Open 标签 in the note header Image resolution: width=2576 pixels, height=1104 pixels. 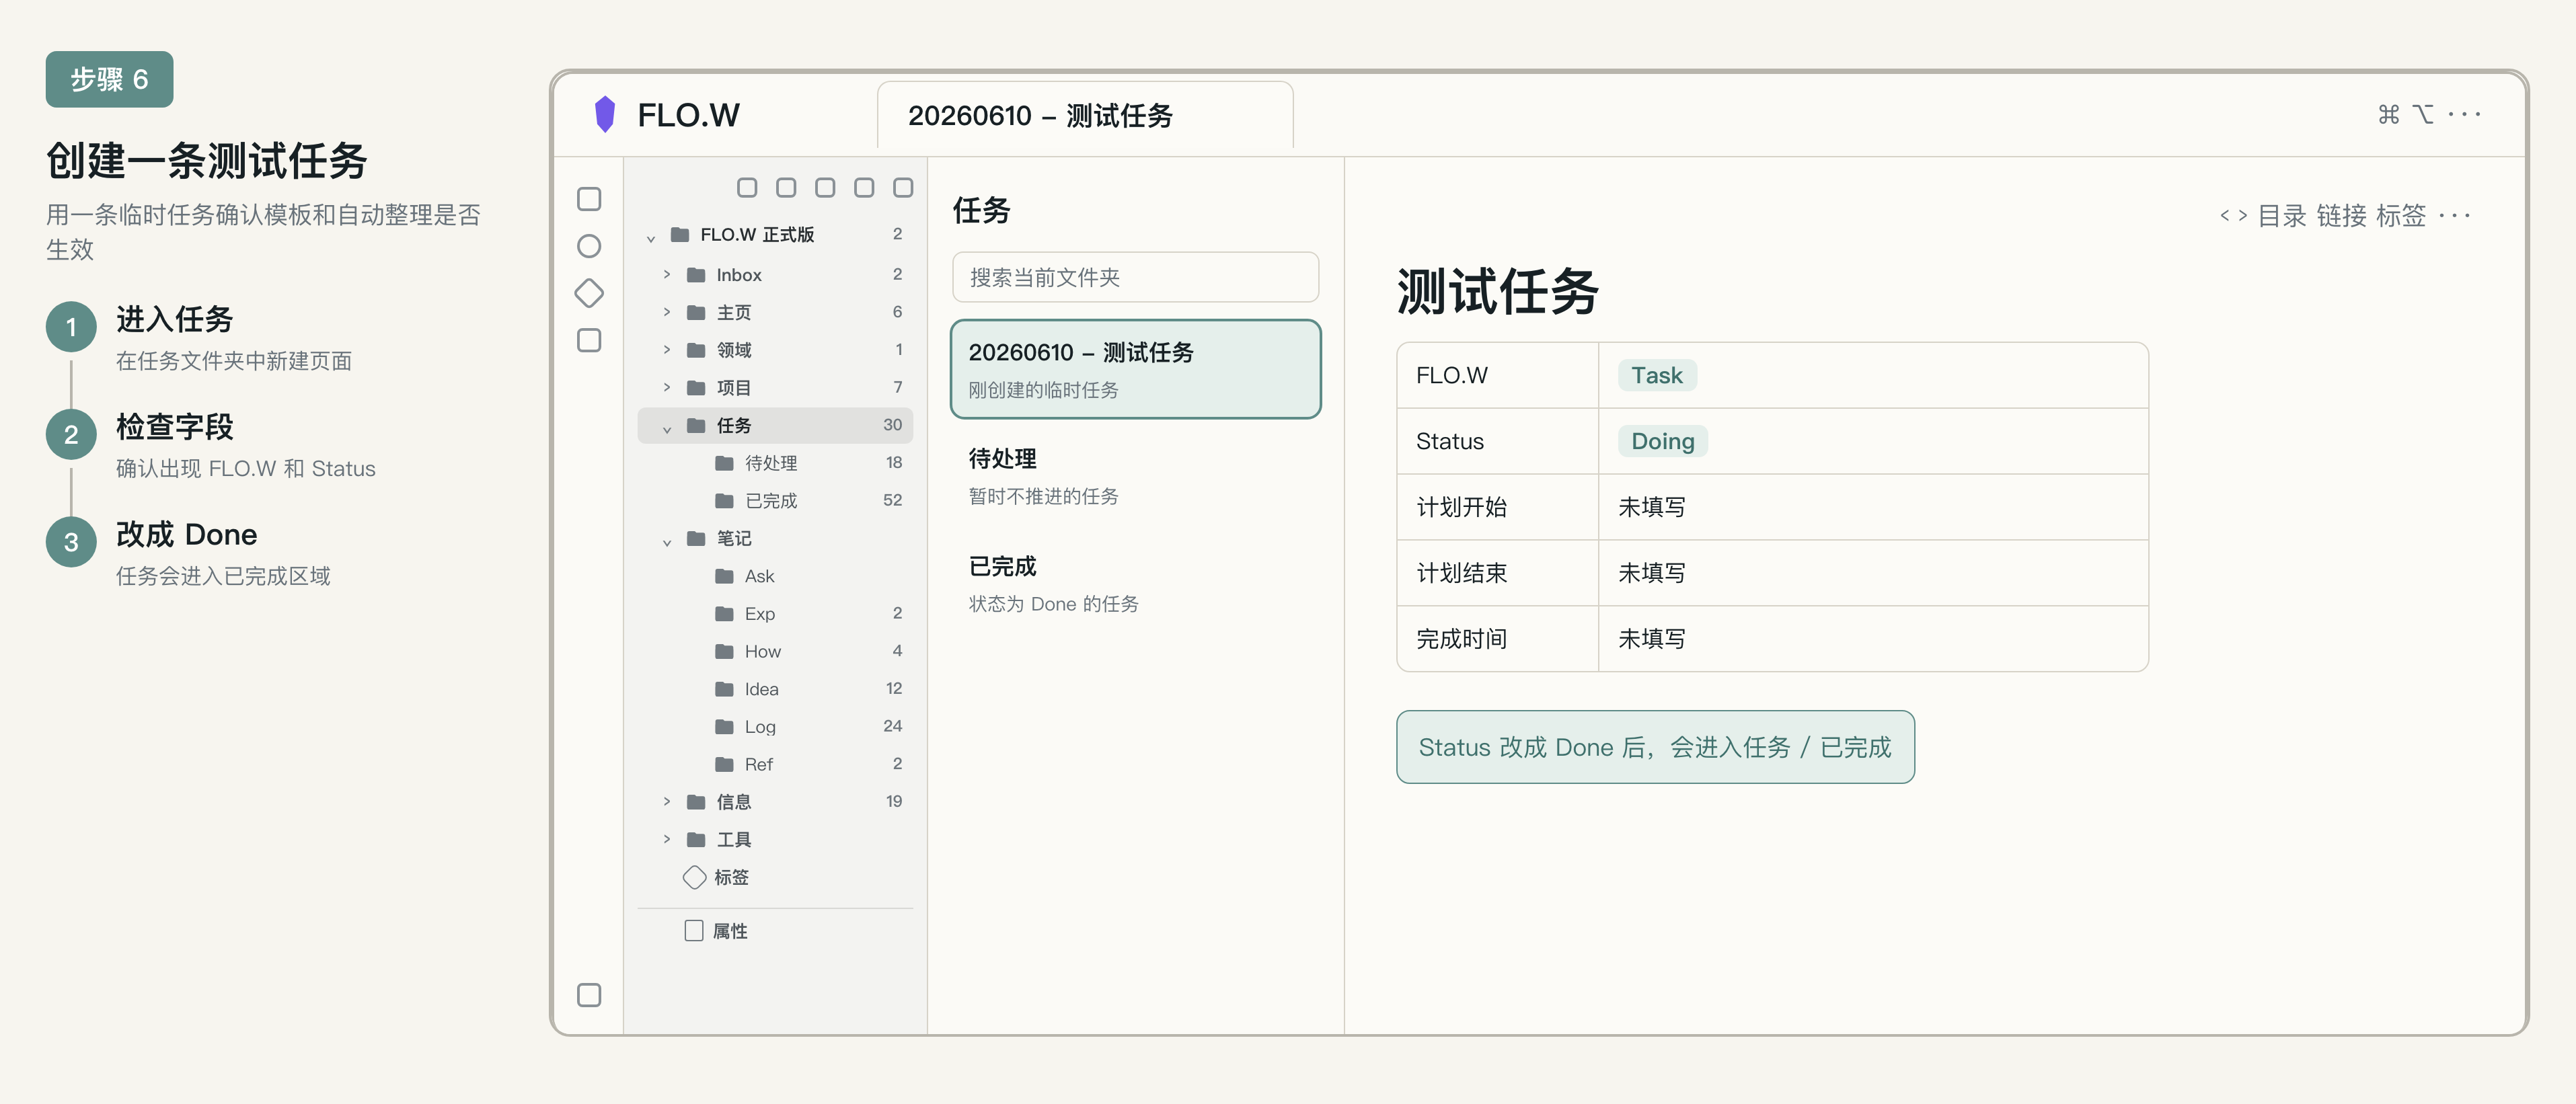(2401, 215)
